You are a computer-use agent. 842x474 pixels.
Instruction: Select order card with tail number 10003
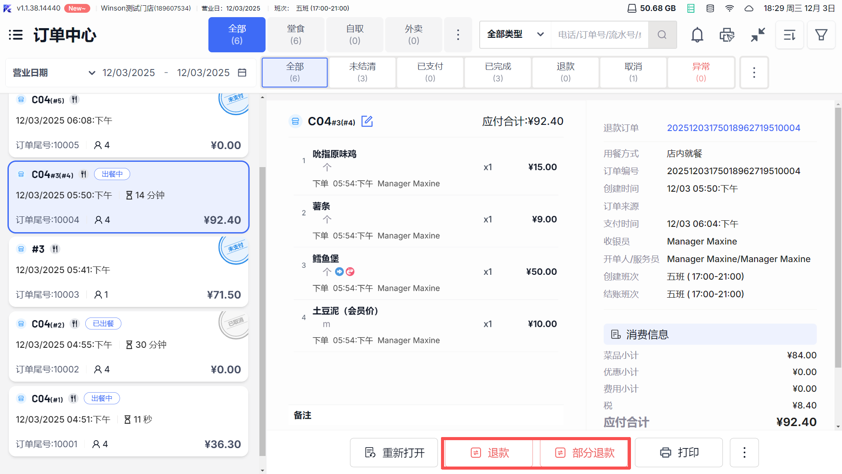[x=128, y=272]
